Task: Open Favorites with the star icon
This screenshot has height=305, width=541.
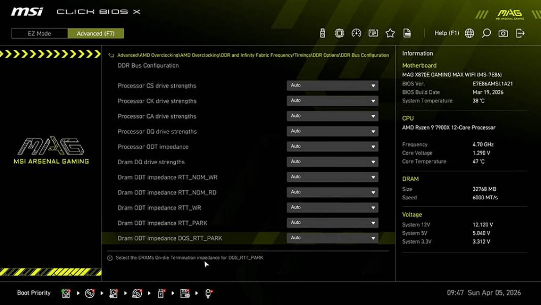Action: [391, 33]
